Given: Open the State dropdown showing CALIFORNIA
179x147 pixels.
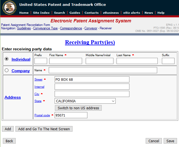Looking at the screenshot, I should [85, 101].
